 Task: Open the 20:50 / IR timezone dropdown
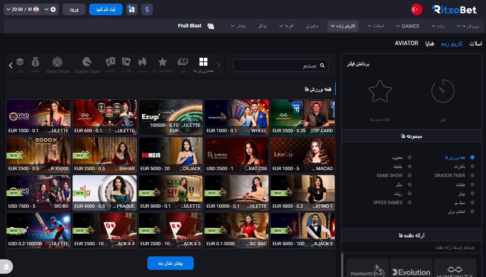23,9
